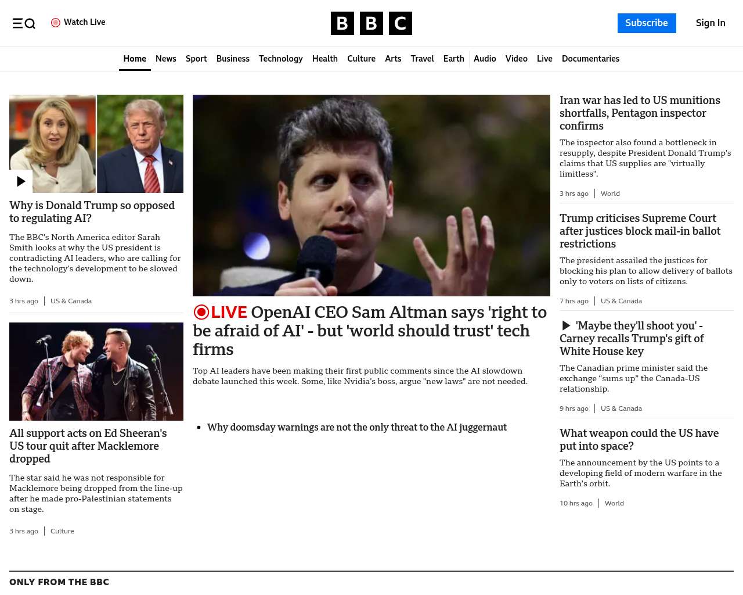
Task: Click the BBC logo
Action: [x=371, y=23]
